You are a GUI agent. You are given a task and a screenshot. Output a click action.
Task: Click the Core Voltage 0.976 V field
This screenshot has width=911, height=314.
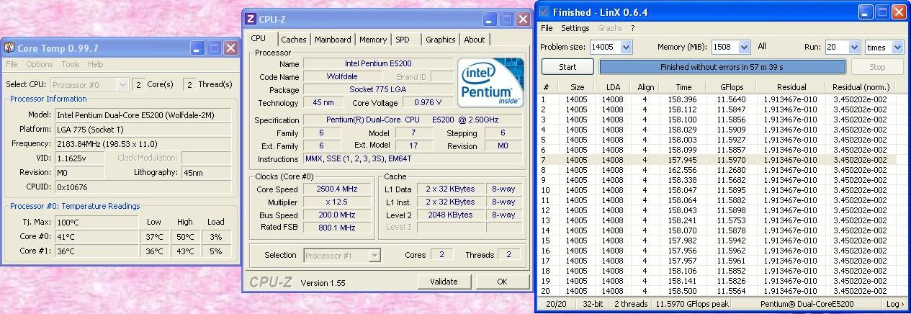(x=428, y=103)
